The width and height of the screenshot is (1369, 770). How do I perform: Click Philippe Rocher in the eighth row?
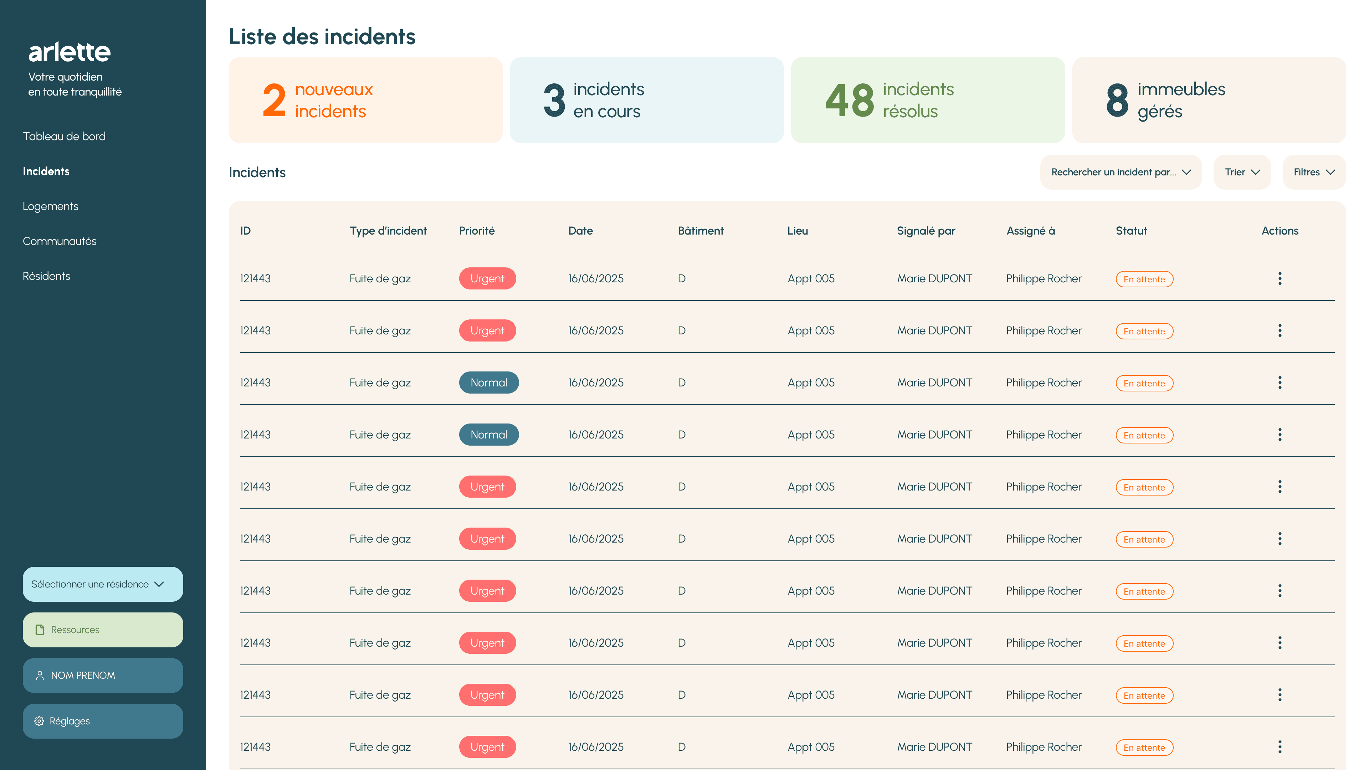coord(1044,643)
